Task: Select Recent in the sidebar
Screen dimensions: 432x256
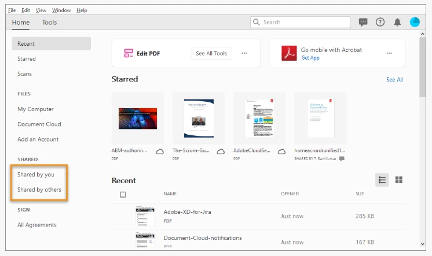Action: click(x=51, y=43)
